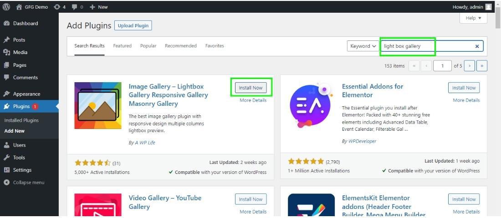Jump to the last results page
This screenshot has width=501, height=218.
pyautogui.click(x=482, y=66)
